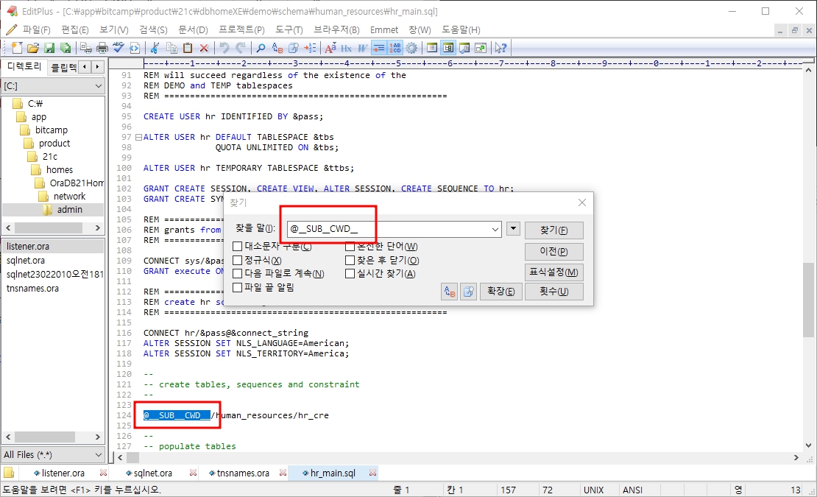Open the 검색(S) menu
The width and height of the screenshot is (817, 497).
click(153, 29)
